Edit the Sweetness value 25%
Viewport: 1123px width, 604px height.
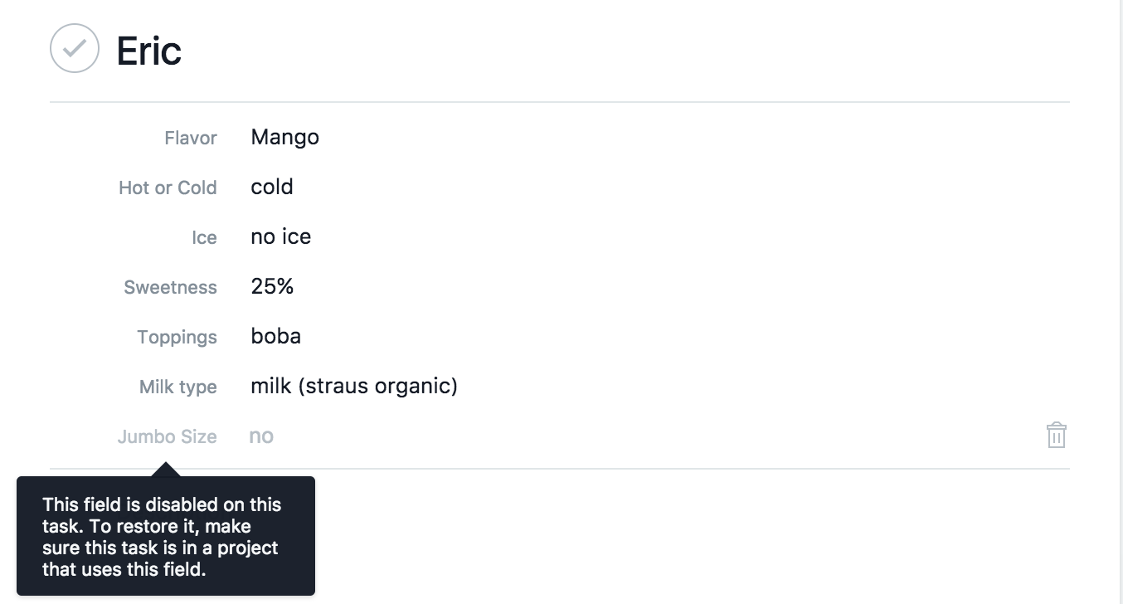point(272,286)
